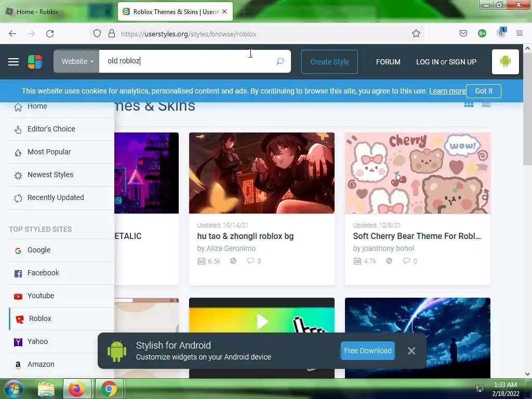Click the Youtube play icon in sidebar
The height and width of the screenshot is (399, 532).
[x=18, y=297]
